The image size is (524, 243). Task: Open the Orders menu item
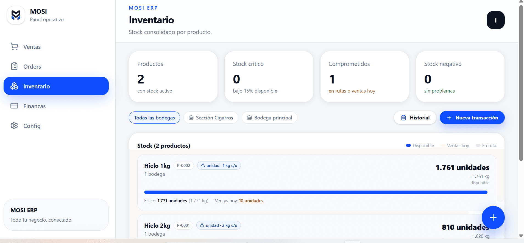coord(56,66)
